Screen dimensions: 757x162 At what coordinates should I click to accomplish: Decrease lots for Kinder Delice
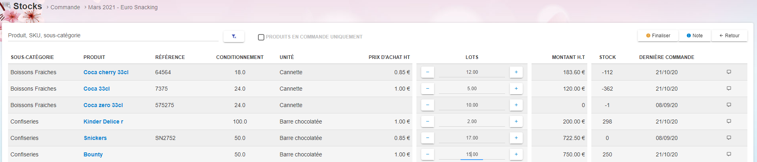(428, 121)
